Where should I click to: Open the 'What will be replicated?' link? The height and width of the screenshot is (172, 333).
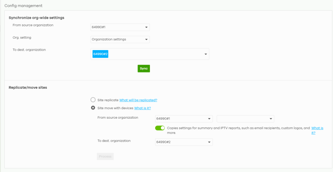tap(138, 100)
